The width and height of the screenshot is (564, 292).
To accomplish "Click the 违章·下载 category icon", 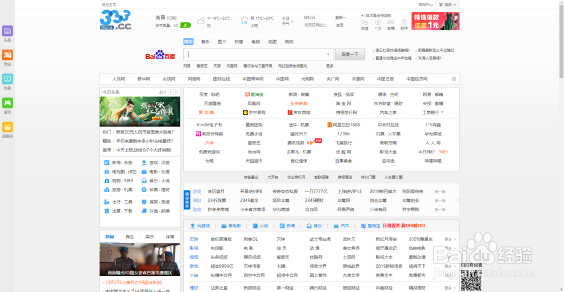I will click(x=107, y=211).
